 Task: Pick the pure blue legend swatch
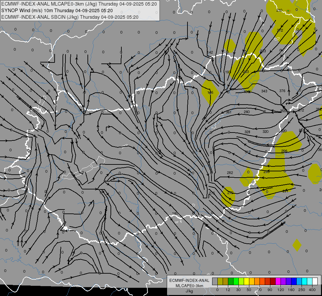(x=294, y=281)
